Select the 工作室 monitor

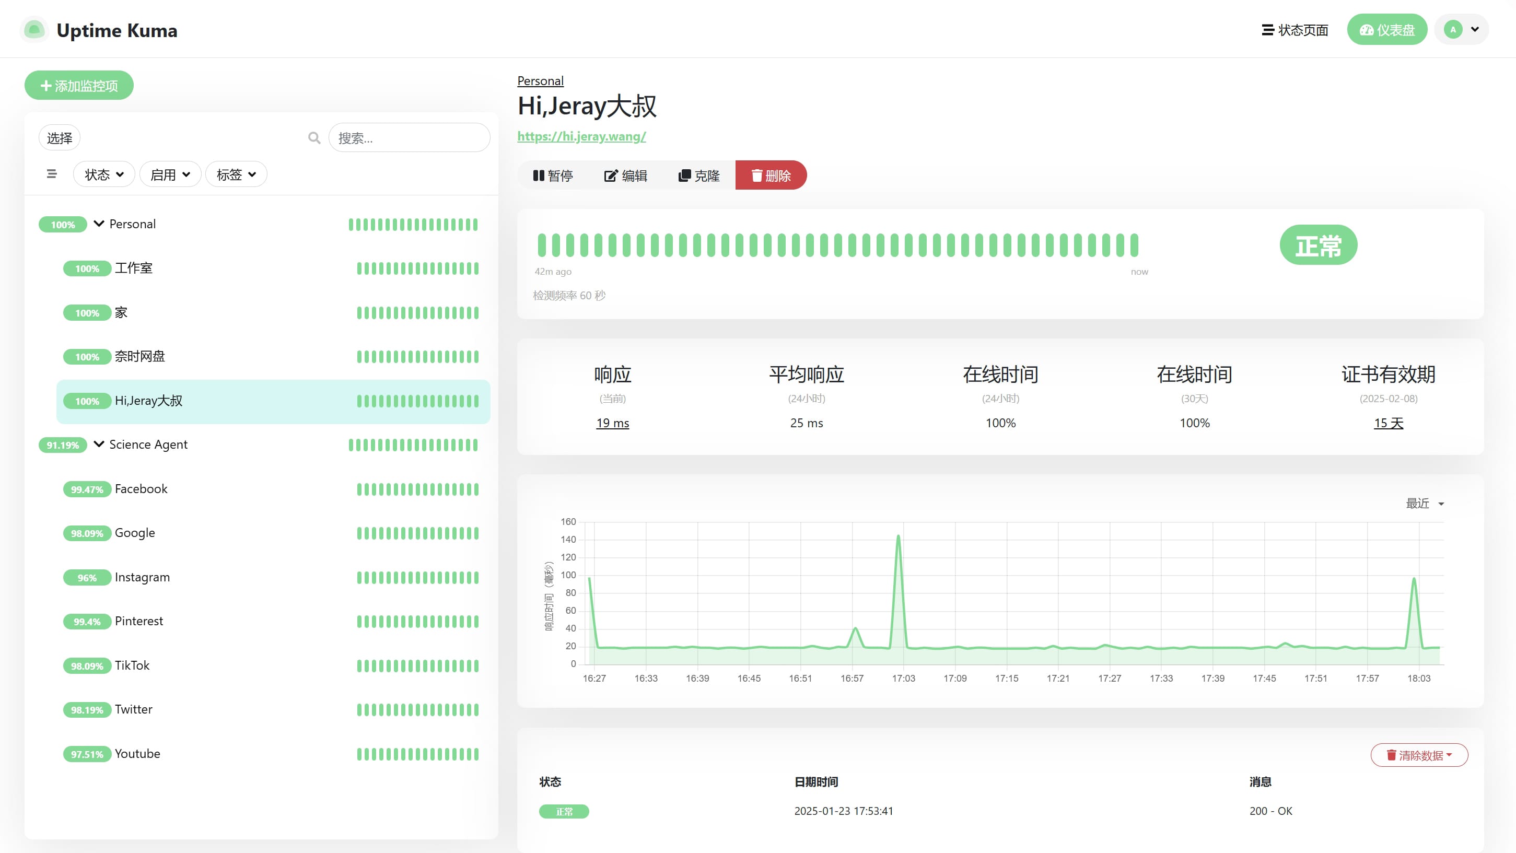273,268
